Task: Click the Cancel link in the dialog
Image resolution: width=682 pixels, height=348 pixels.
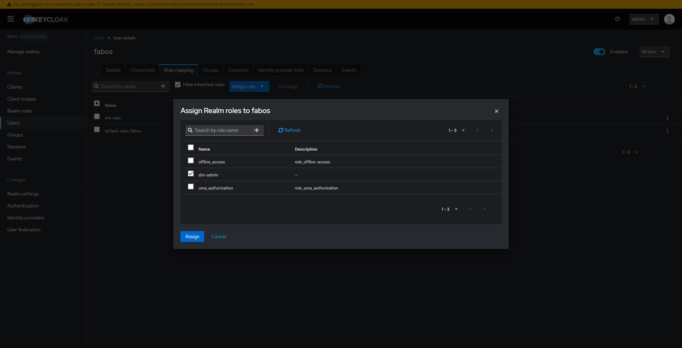Action: [x=218, y=236]
